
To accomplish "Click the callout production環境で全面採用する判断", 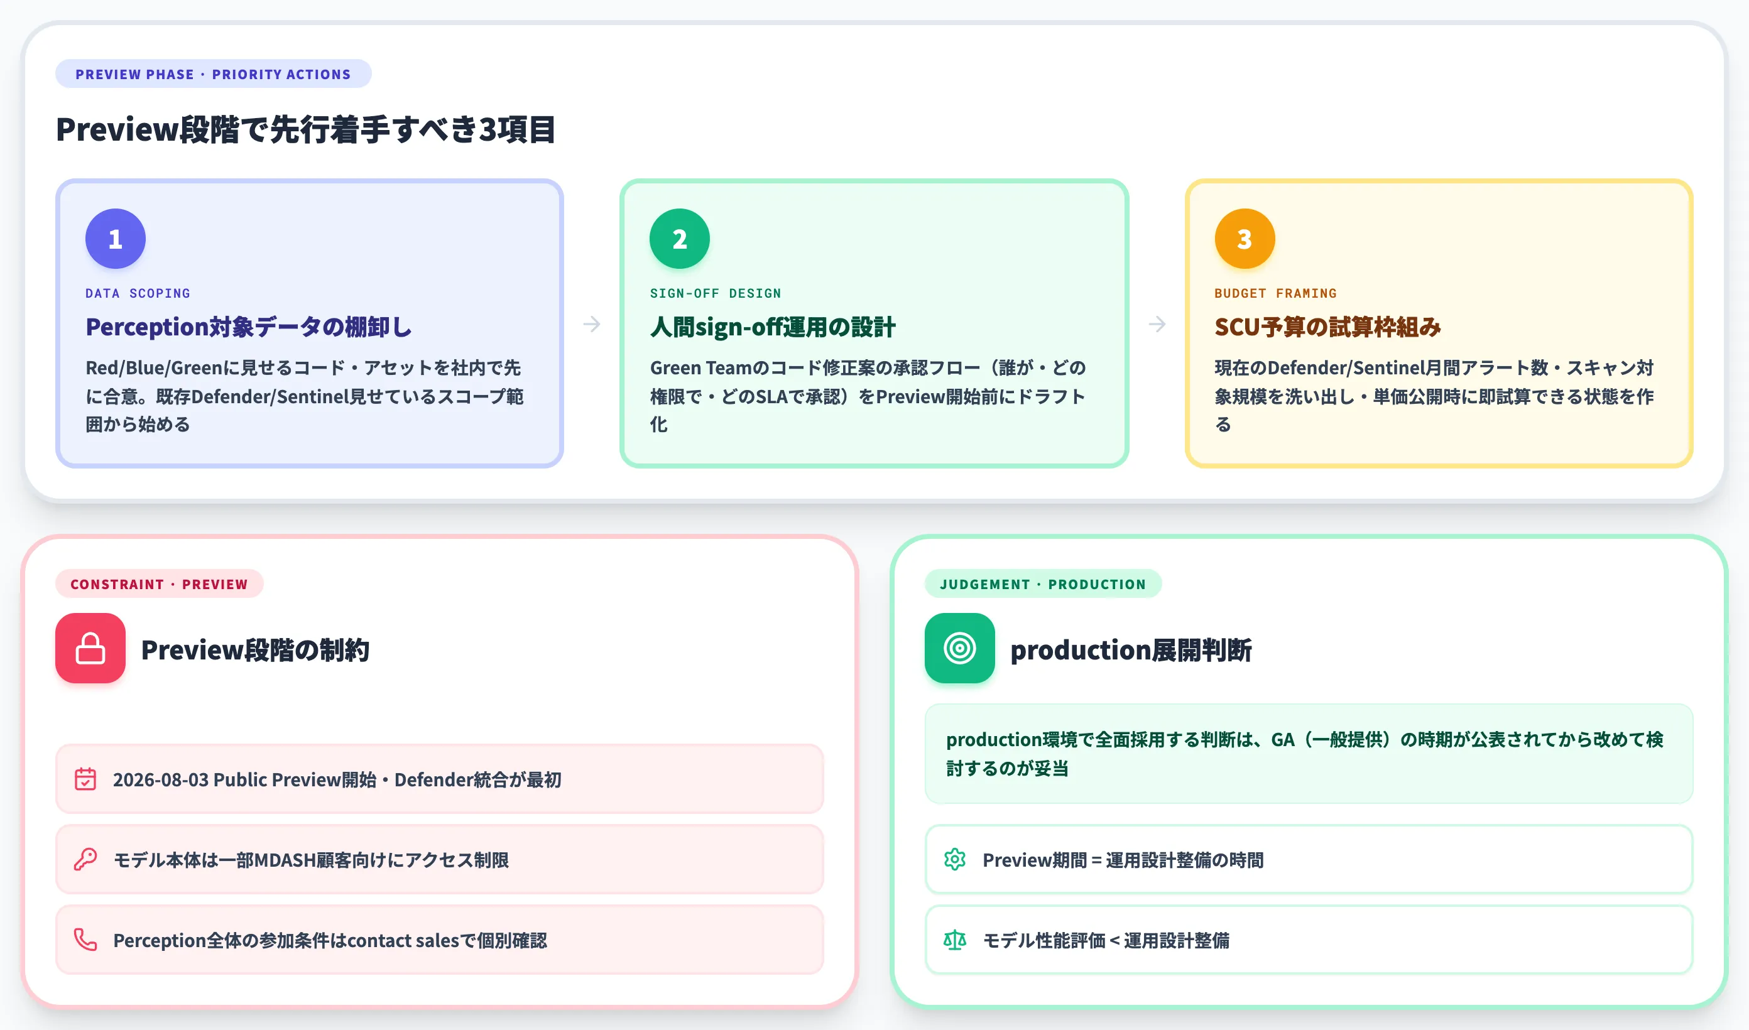I will coord(1309,754).
